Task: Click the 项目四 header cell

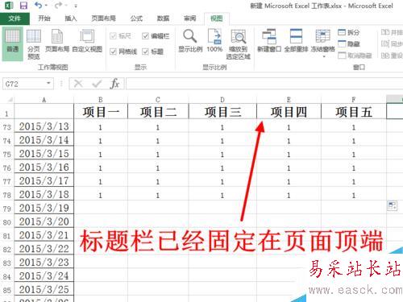Action: (289, 112)
